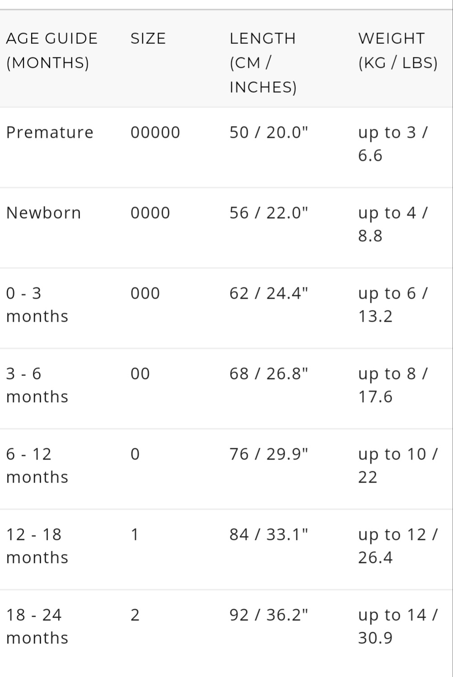
Task: Select the up to 12 / 26.4 weight
Action: click(x=397, y=546)
